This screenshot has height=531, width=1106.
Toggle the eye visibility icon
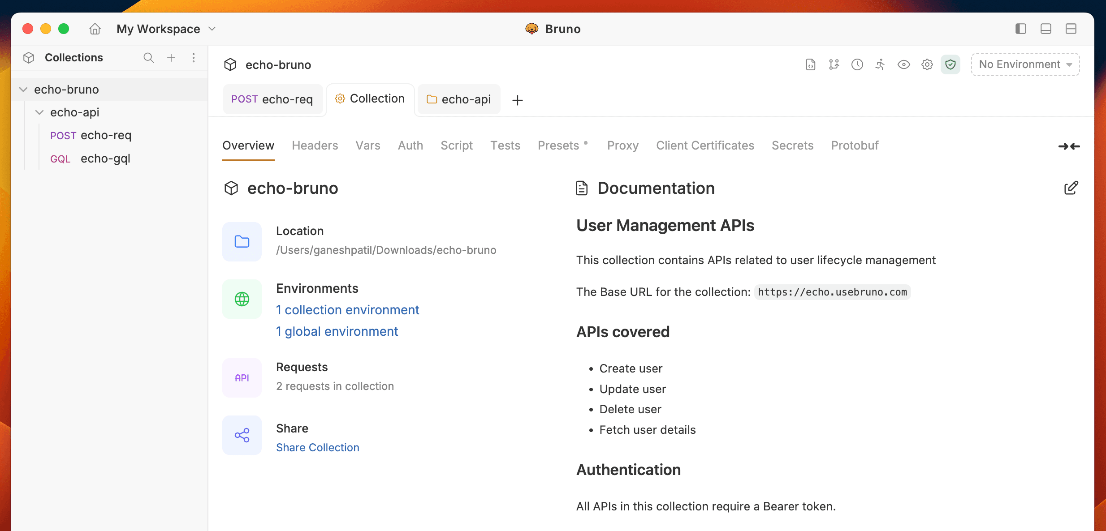click(x=903, y=64)
